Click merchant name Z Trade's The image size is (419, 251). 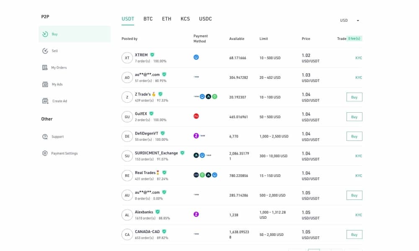[x=143, y=94]
